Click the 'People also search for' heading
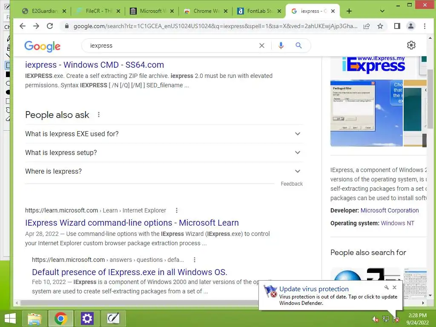The height and width of the screenshot is (327, 436). pyautogui.click(x=368, y=252)
